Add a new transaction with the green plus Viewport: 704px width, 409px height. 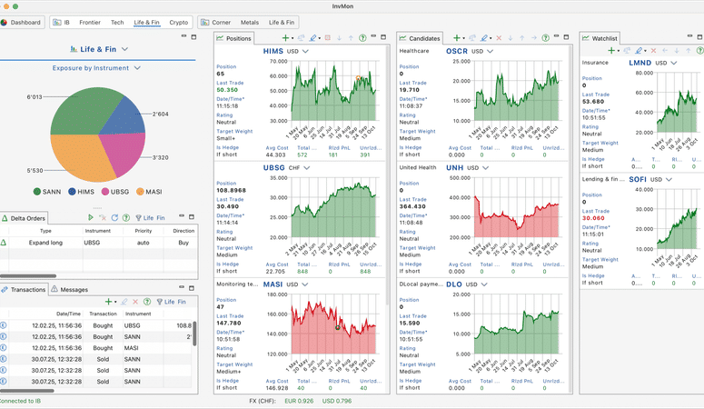point(108,302)
